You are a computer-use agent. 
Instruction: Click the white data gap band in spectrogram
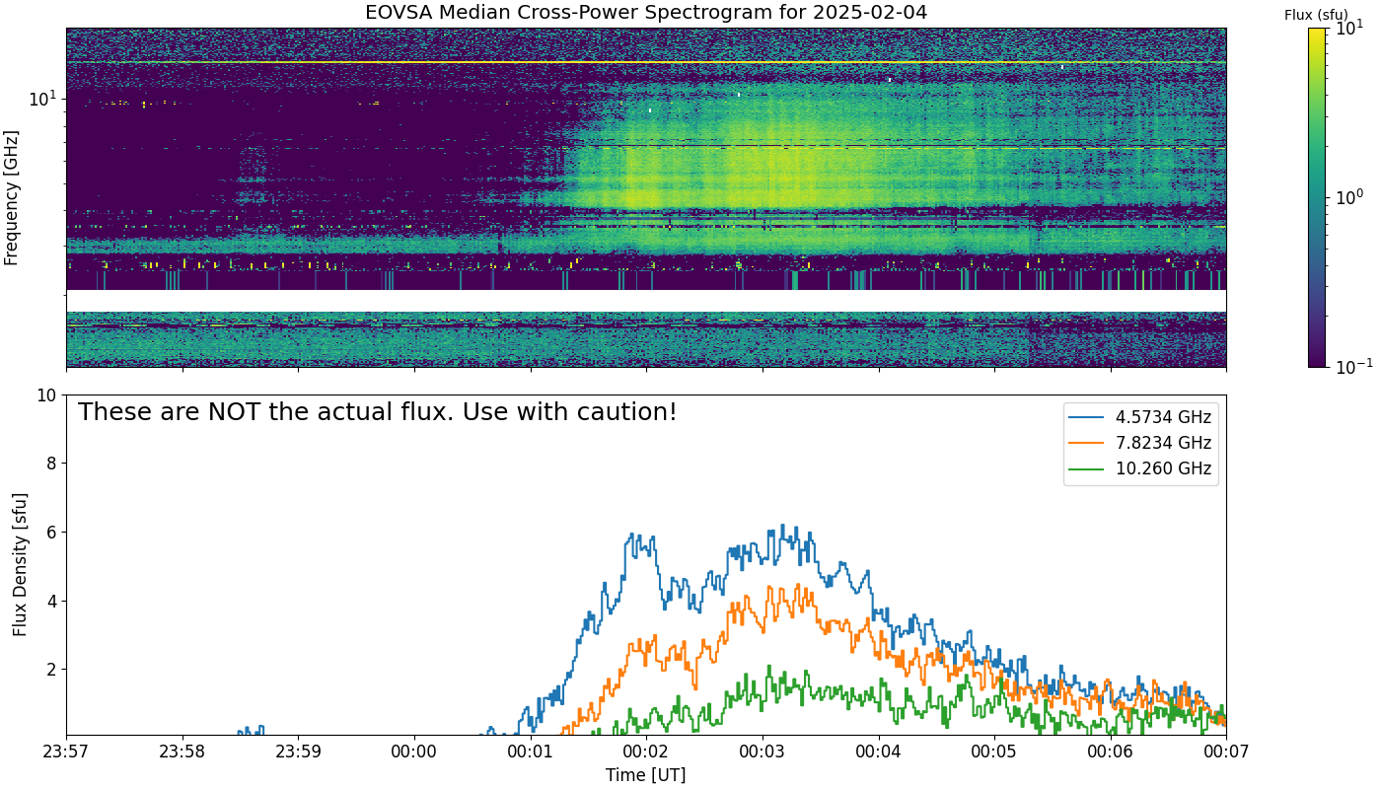click(646, 301)
